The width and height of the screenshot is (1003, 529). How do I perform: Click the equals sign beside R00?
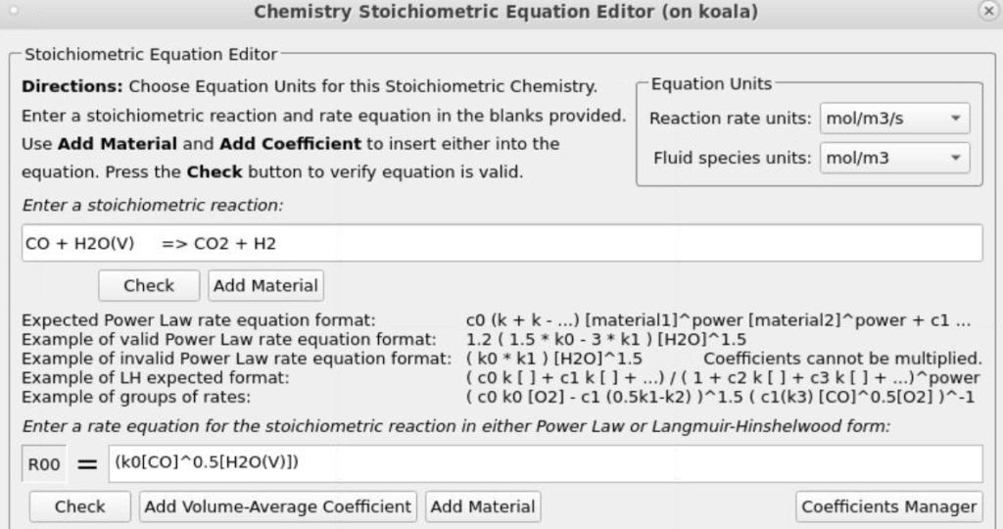[x=87, y=464]
